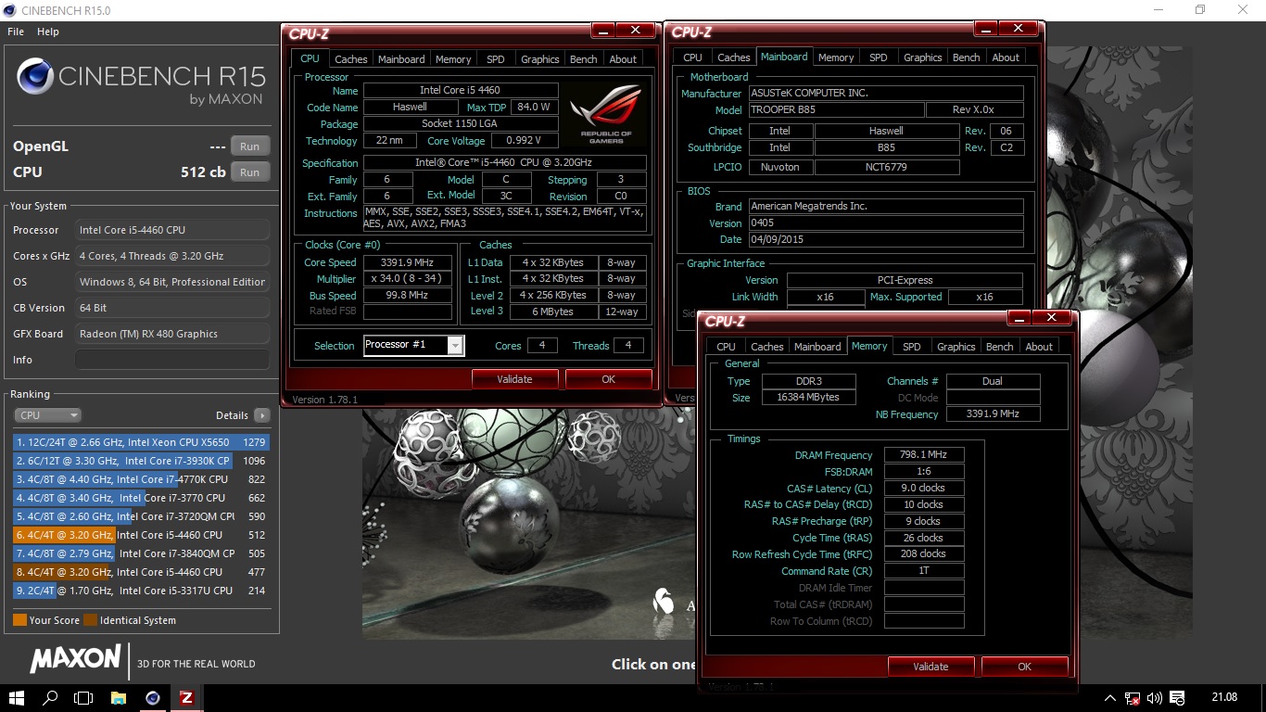
Task: Select Cinebench icon in the taskbar
Action: tap(153, 697)
